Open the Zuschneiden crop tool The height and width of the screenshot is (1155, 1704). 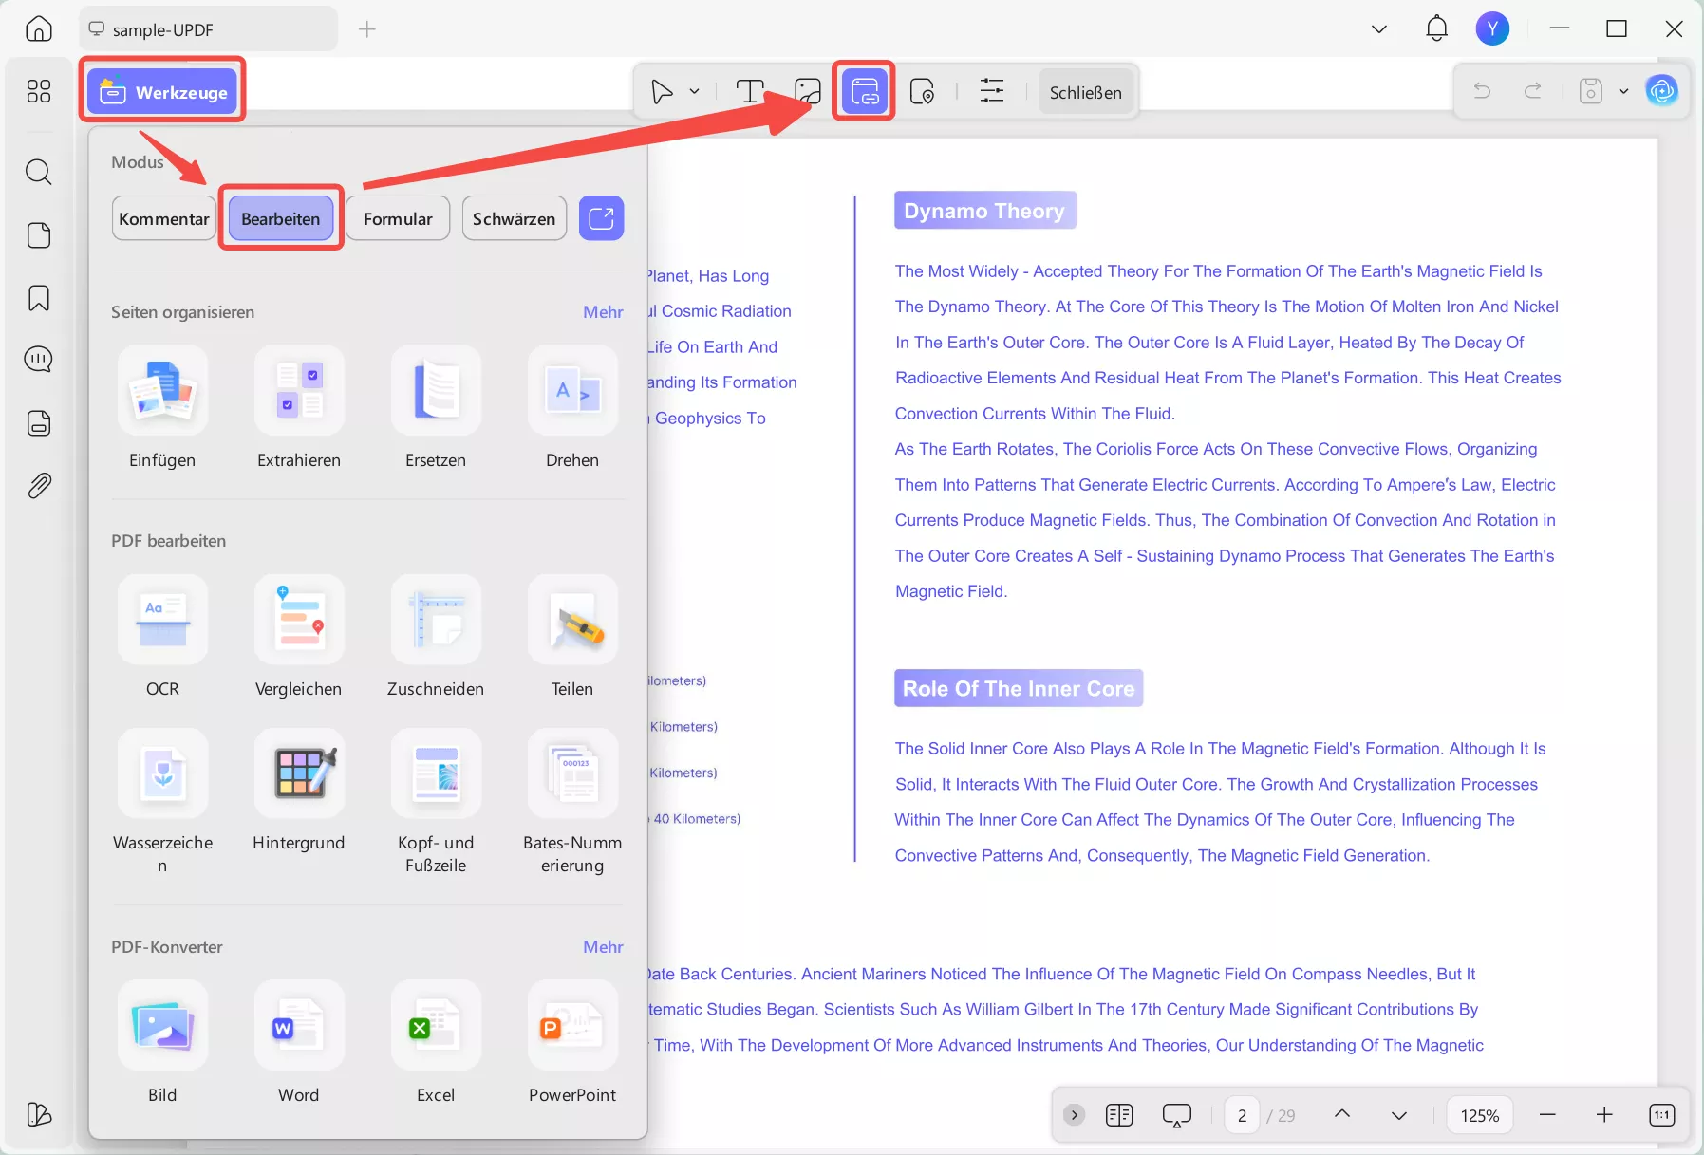[x=436, y=620]
